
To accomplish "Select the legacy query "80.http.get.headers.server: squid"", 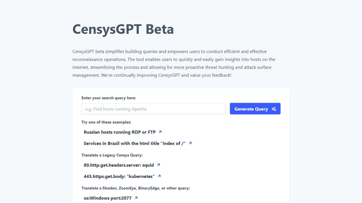I will (119, 165).
